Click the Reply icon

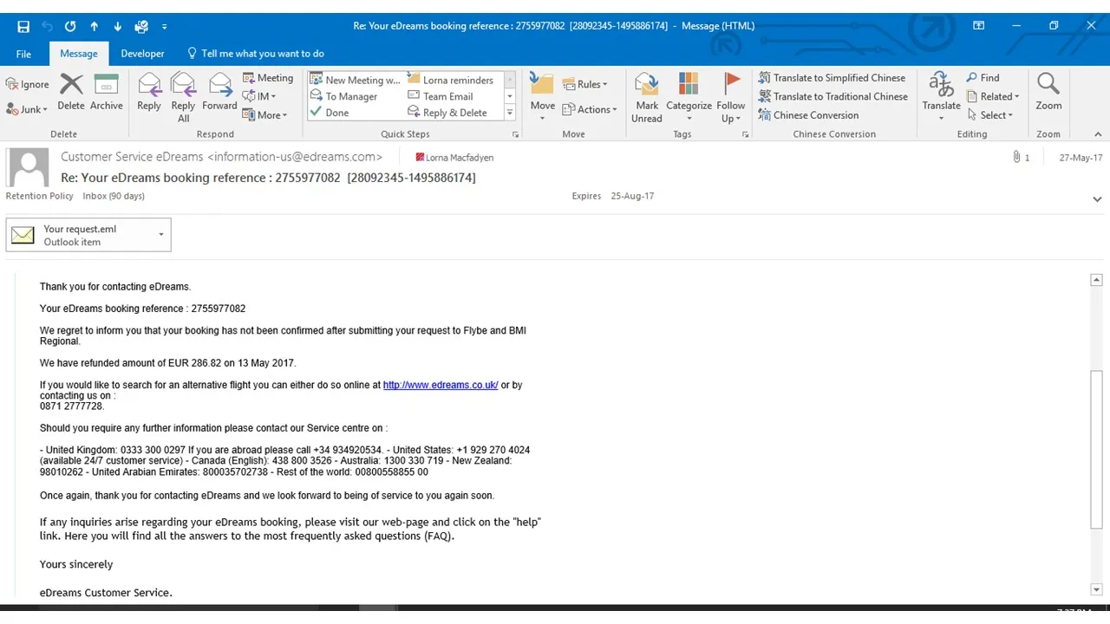[149, 92]
